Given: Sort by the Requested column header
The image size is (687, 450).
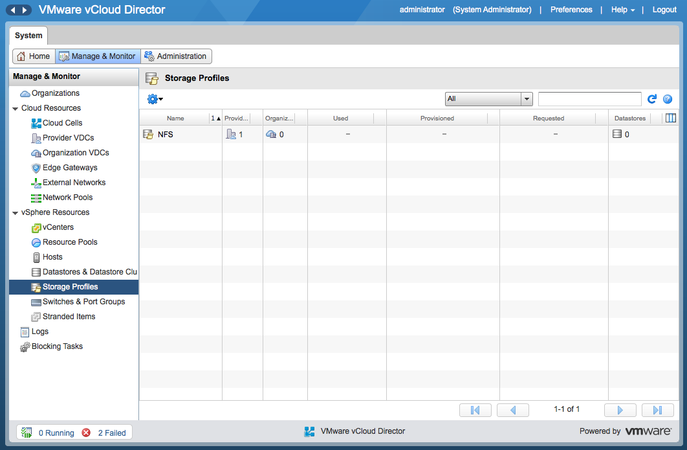Looking at the screenshot, I should point(549,118).
